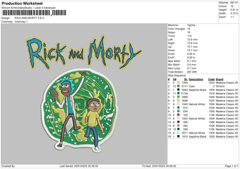
Task: Pick the brown swatch in stop 8
Action: [178, 108]
